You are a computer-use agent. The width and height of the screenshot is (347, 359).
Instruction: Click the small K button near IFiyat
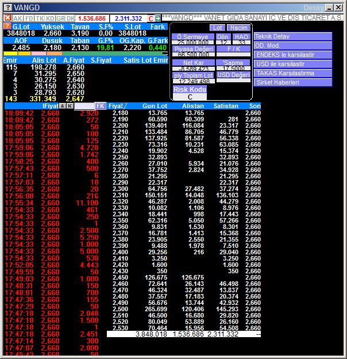coord(70,106)
